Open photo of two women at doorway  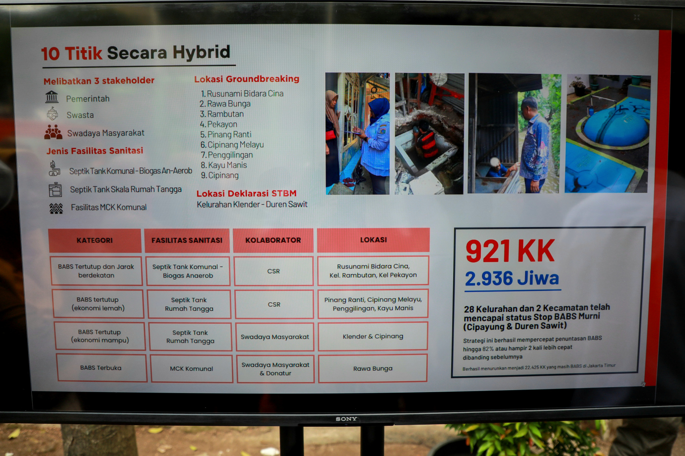pyautogui.click(x=357, y=133)
